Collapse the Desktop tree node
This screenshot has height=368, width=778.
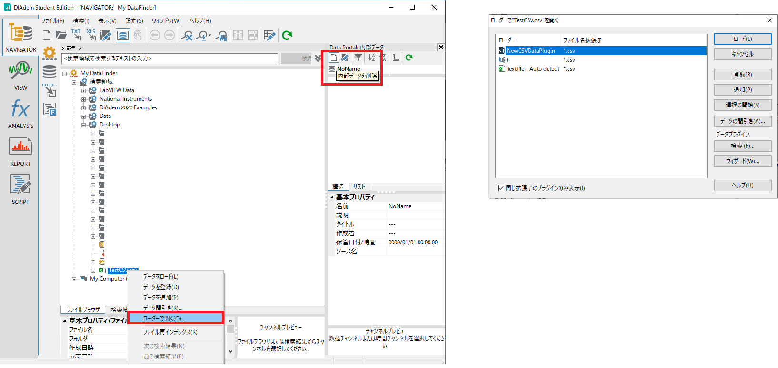click(x=84, y=125)
